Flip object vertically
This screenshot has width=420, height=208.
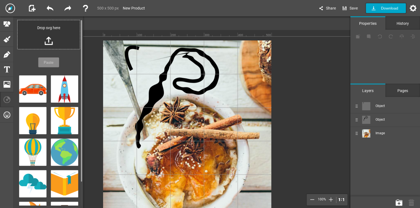coord(413,36)
